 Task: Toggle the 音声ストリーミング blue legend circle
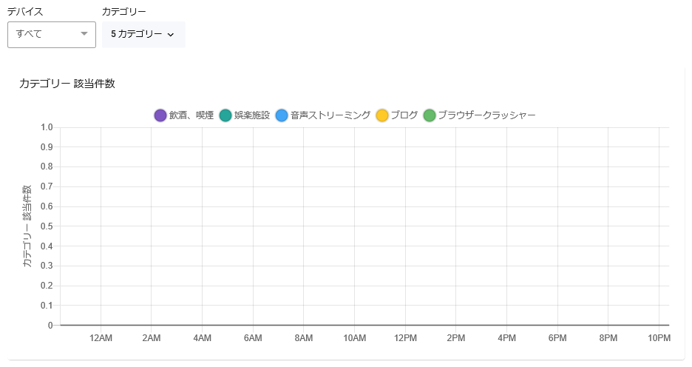(282, 115)
